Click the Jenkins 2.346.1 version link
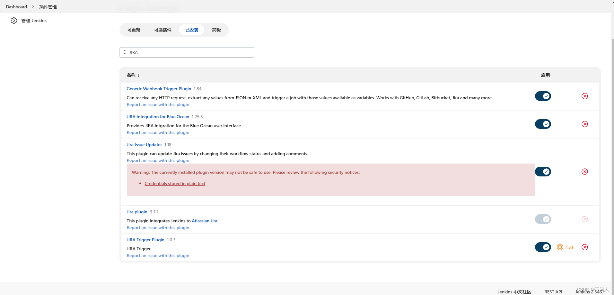 [590, 292]
